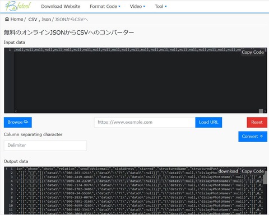Download the output data
Screen dimensions: 269x215
pos(228,171)
